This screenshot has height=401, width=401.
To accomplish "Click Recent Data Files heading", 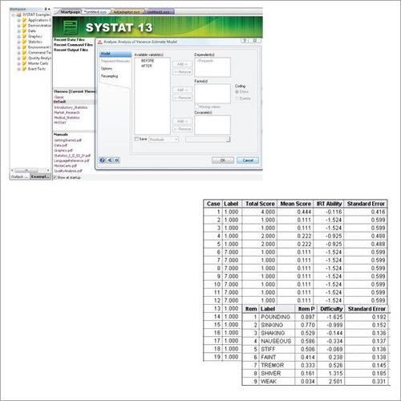I will pos(69,39).
